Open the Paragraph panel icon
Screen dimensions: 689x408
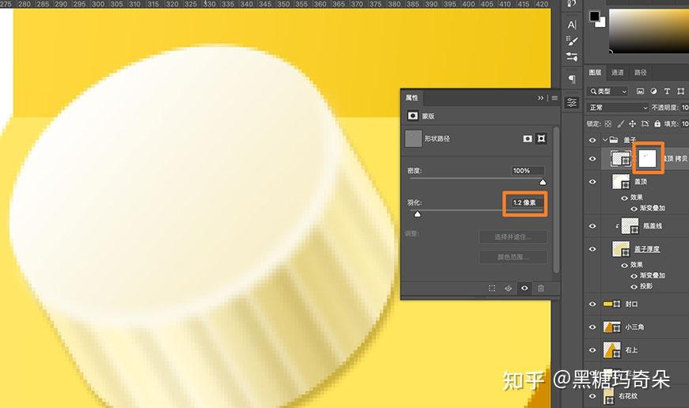click(572, 79)
